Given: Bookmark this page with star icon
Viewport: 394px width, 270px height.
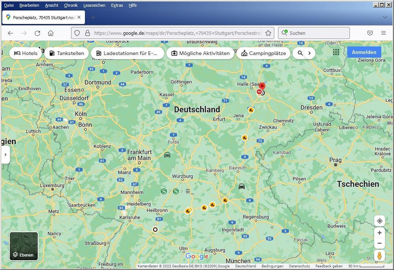Looking at the screenshot, I should pos(268,33).
